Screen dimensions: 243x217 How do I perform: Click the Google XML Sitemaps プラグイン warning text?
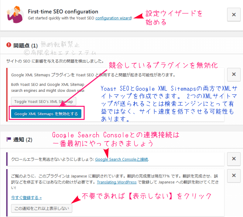pyautogui.click(x=93, y=75)
